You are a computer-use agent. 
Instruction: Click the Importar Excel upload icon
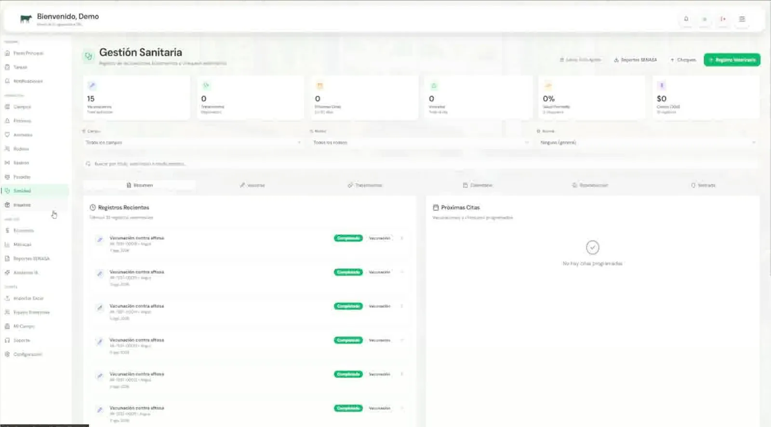7,298
